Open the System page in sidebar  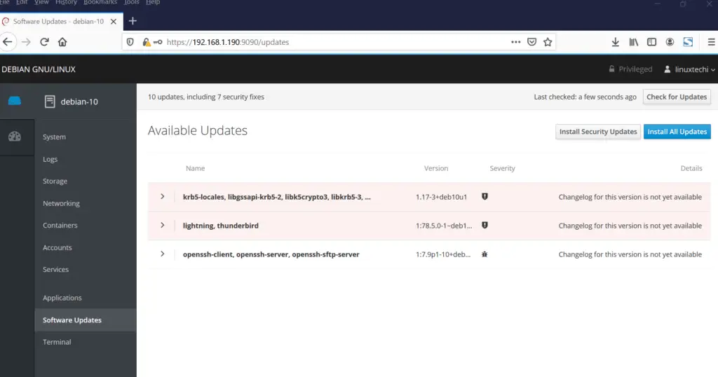click(x=54, y=137)
